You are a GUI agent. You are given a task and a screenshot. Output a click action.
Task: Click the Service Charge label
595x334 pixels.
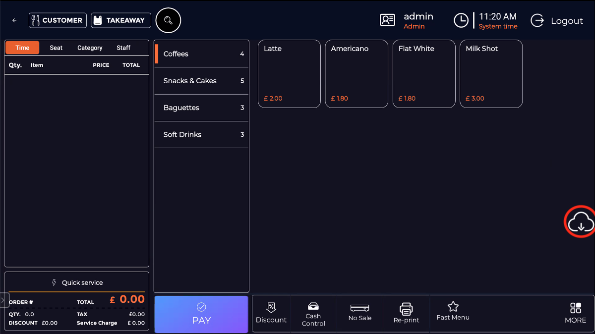coord(97,323)
